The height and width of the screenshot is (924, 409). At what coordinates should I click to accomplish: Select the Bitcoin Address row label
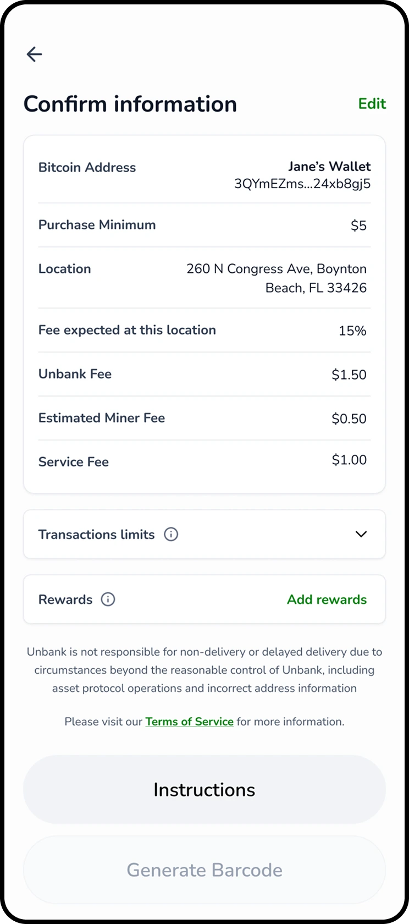coord(87,167)
